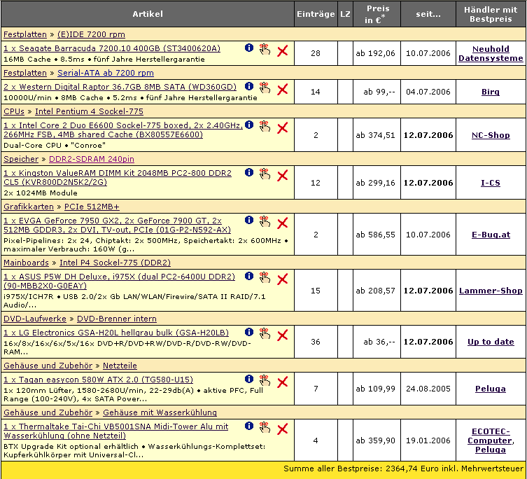Open info icon for EVGA GeForce 7950 GX2
Viewport: 527px width, 479px height.
[x=248, y=221]
